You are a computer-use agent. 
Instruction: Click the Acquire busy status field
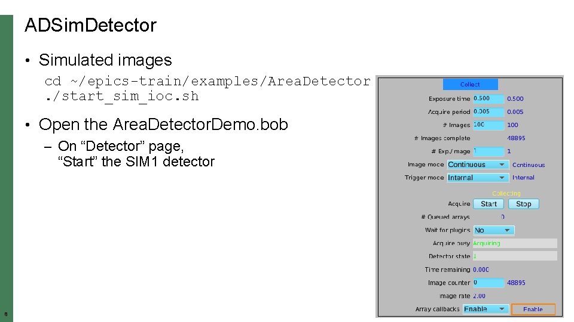click(x=514, y=243)
